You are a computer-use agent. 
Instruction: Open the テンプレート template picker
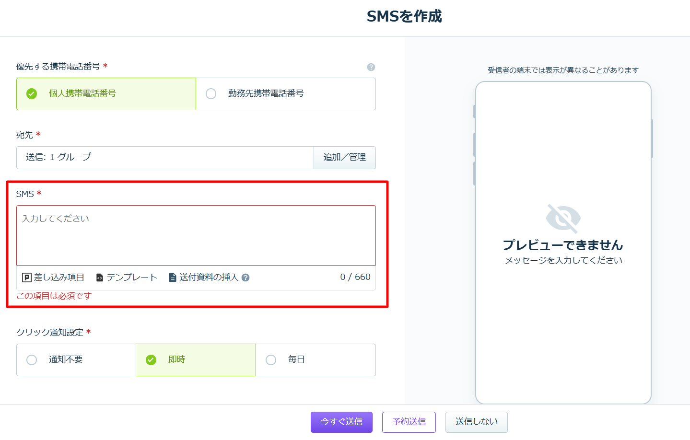pos(127,278)
